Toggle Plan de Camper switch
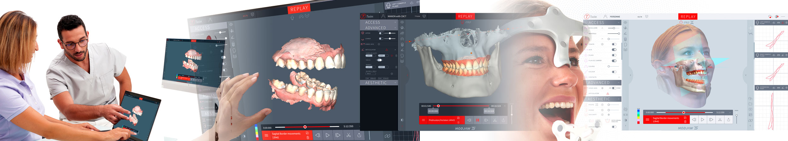 (614, 60)
